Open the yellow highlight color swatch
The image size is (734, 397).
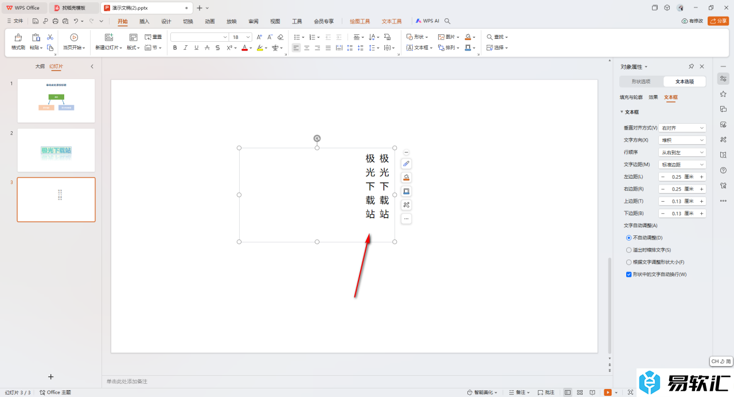point(260,48)
